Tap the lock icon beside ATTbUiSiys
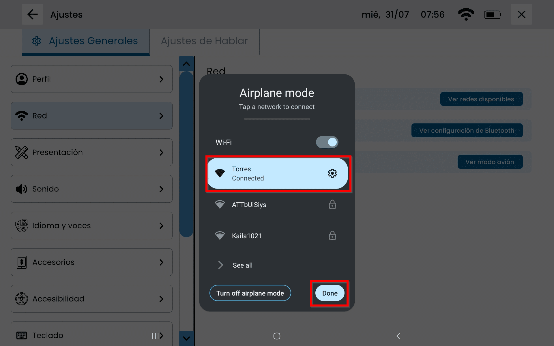 point(332,204)
